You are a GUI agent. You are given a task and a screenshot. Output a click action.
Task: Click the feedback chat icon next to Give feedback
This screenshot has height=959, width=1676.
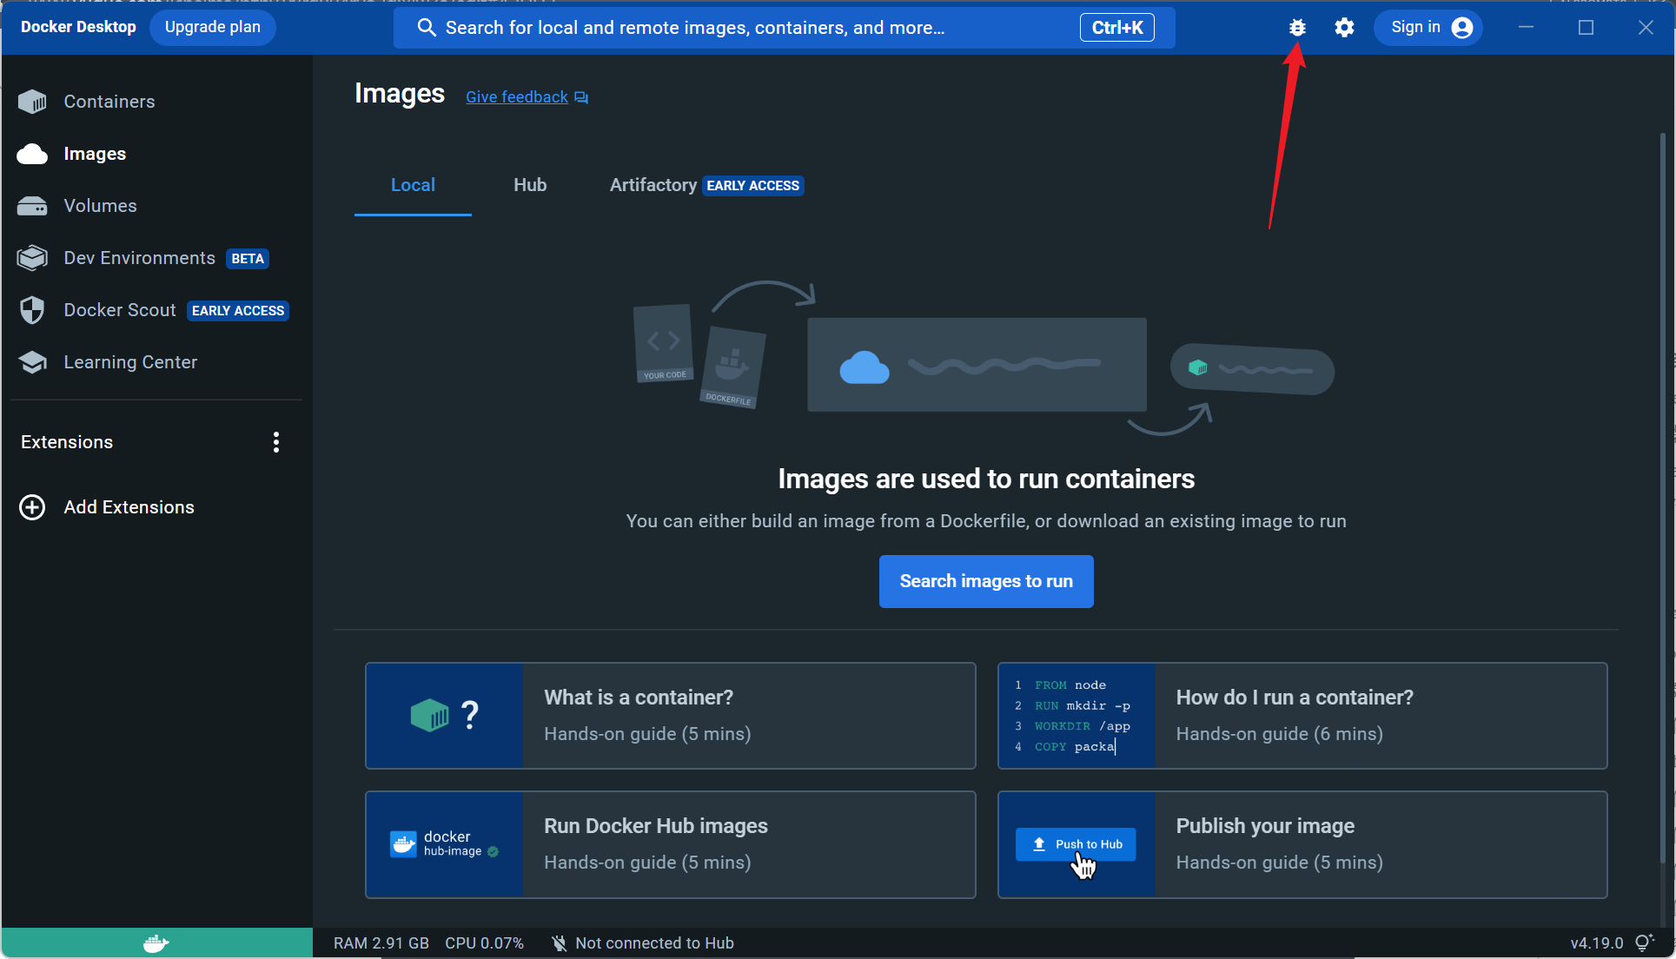pyautogui.click(x=581, y=97)
